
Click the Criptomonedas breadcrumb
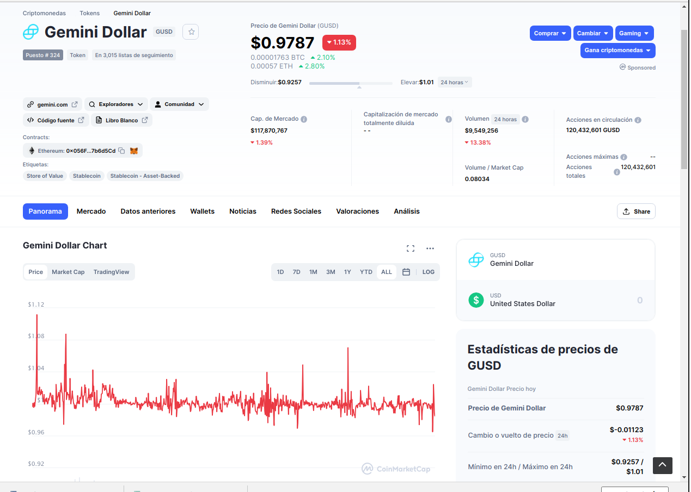[x=44, y=13]
